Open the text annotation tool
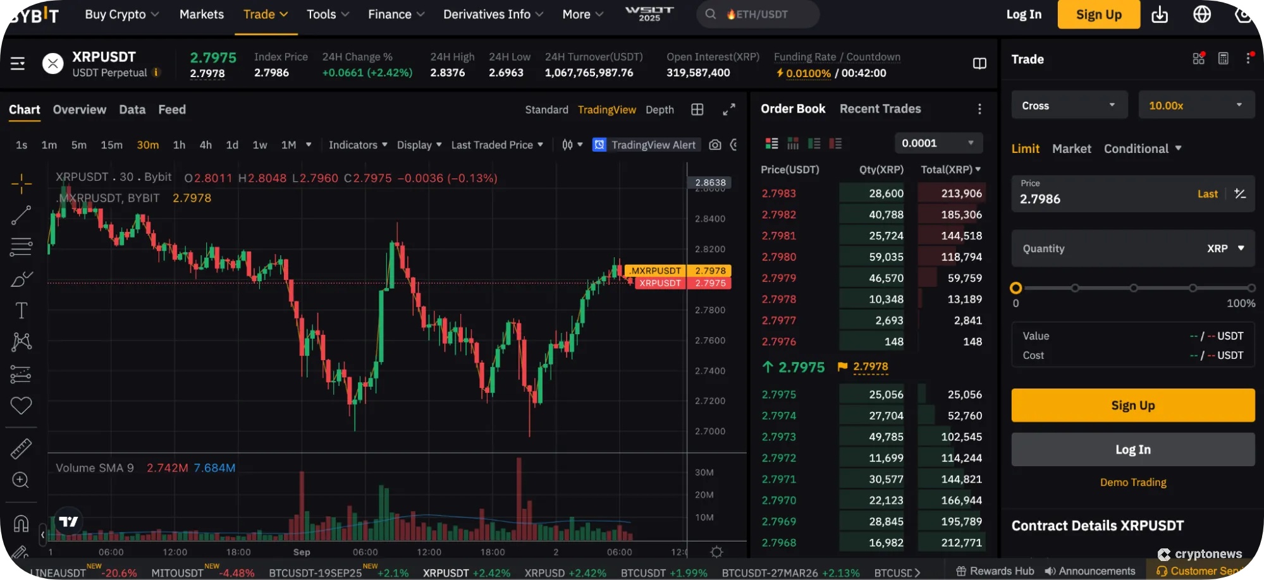 click(x=21, y=310)
